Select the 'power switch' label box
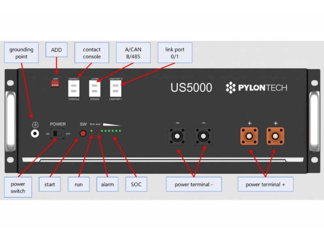This screenshot has width=324, height=243. pos(18,188)
